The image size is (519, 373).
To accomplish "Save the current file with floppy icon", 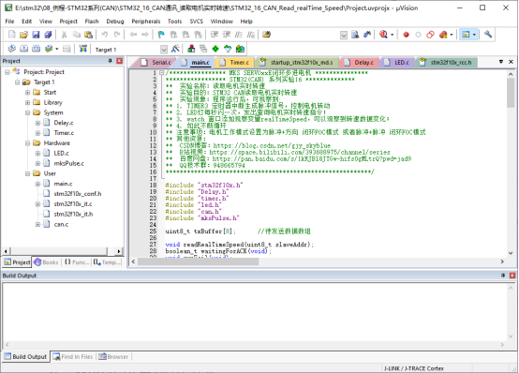I will [36, 35].
